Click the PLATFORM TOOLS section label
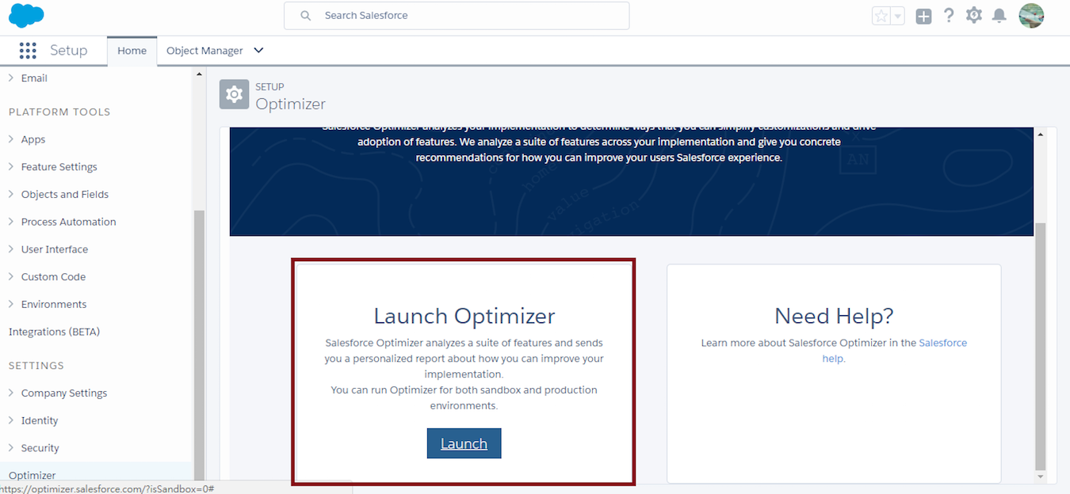 59,112
